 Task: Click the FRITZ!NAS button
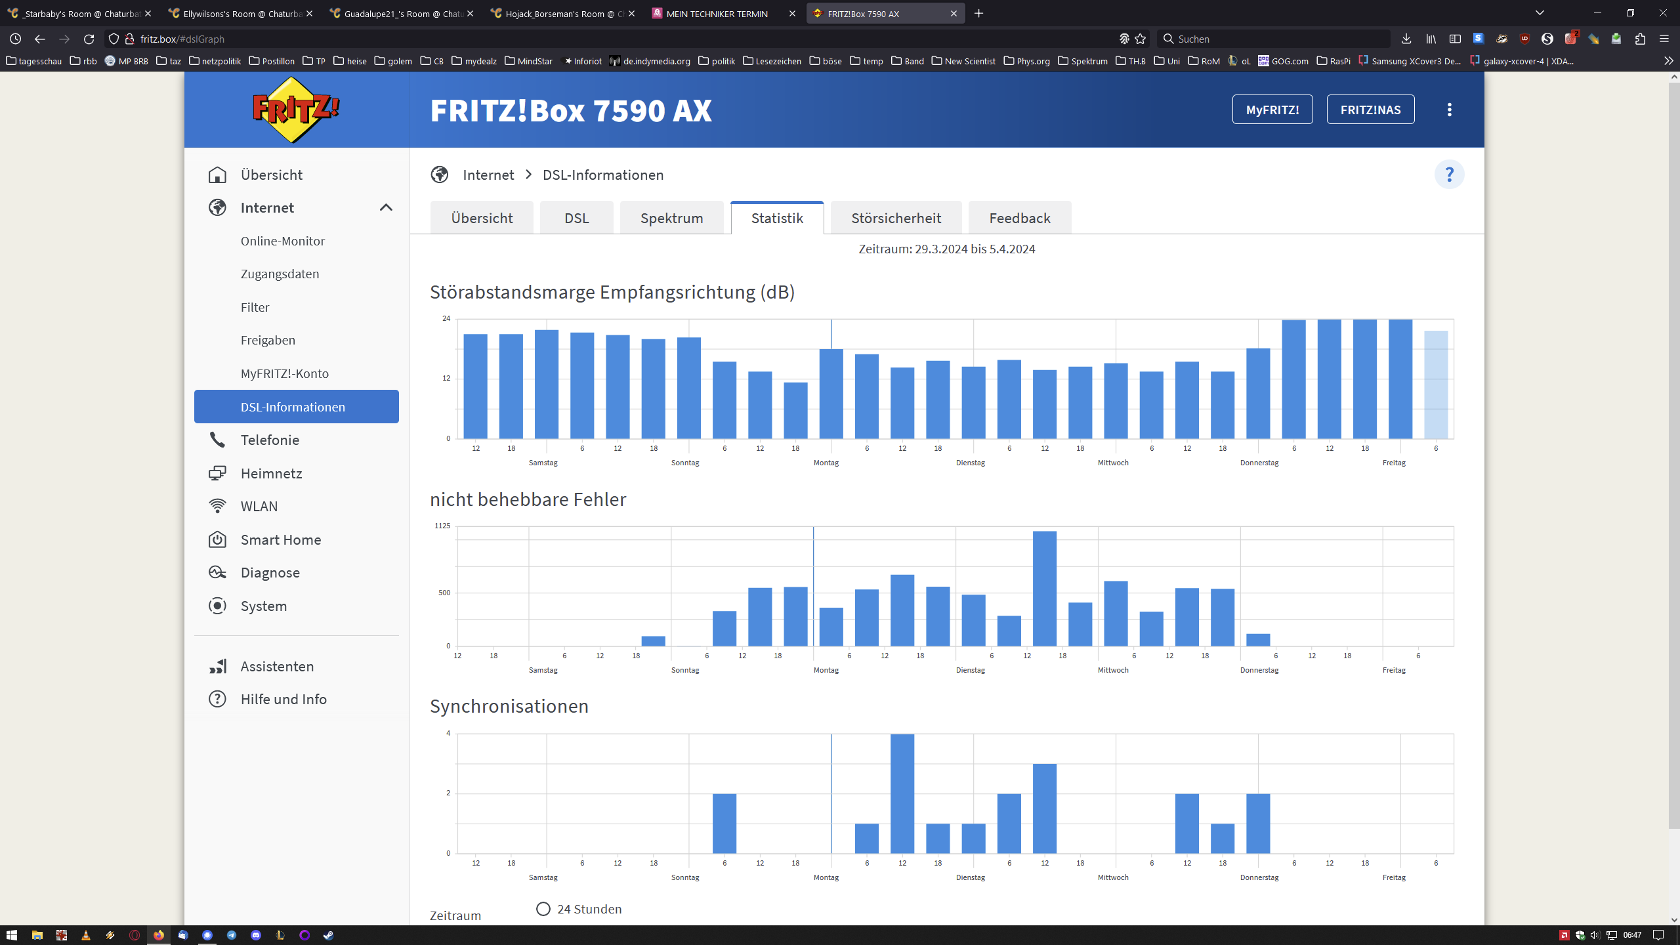[x=1370, y=110]
